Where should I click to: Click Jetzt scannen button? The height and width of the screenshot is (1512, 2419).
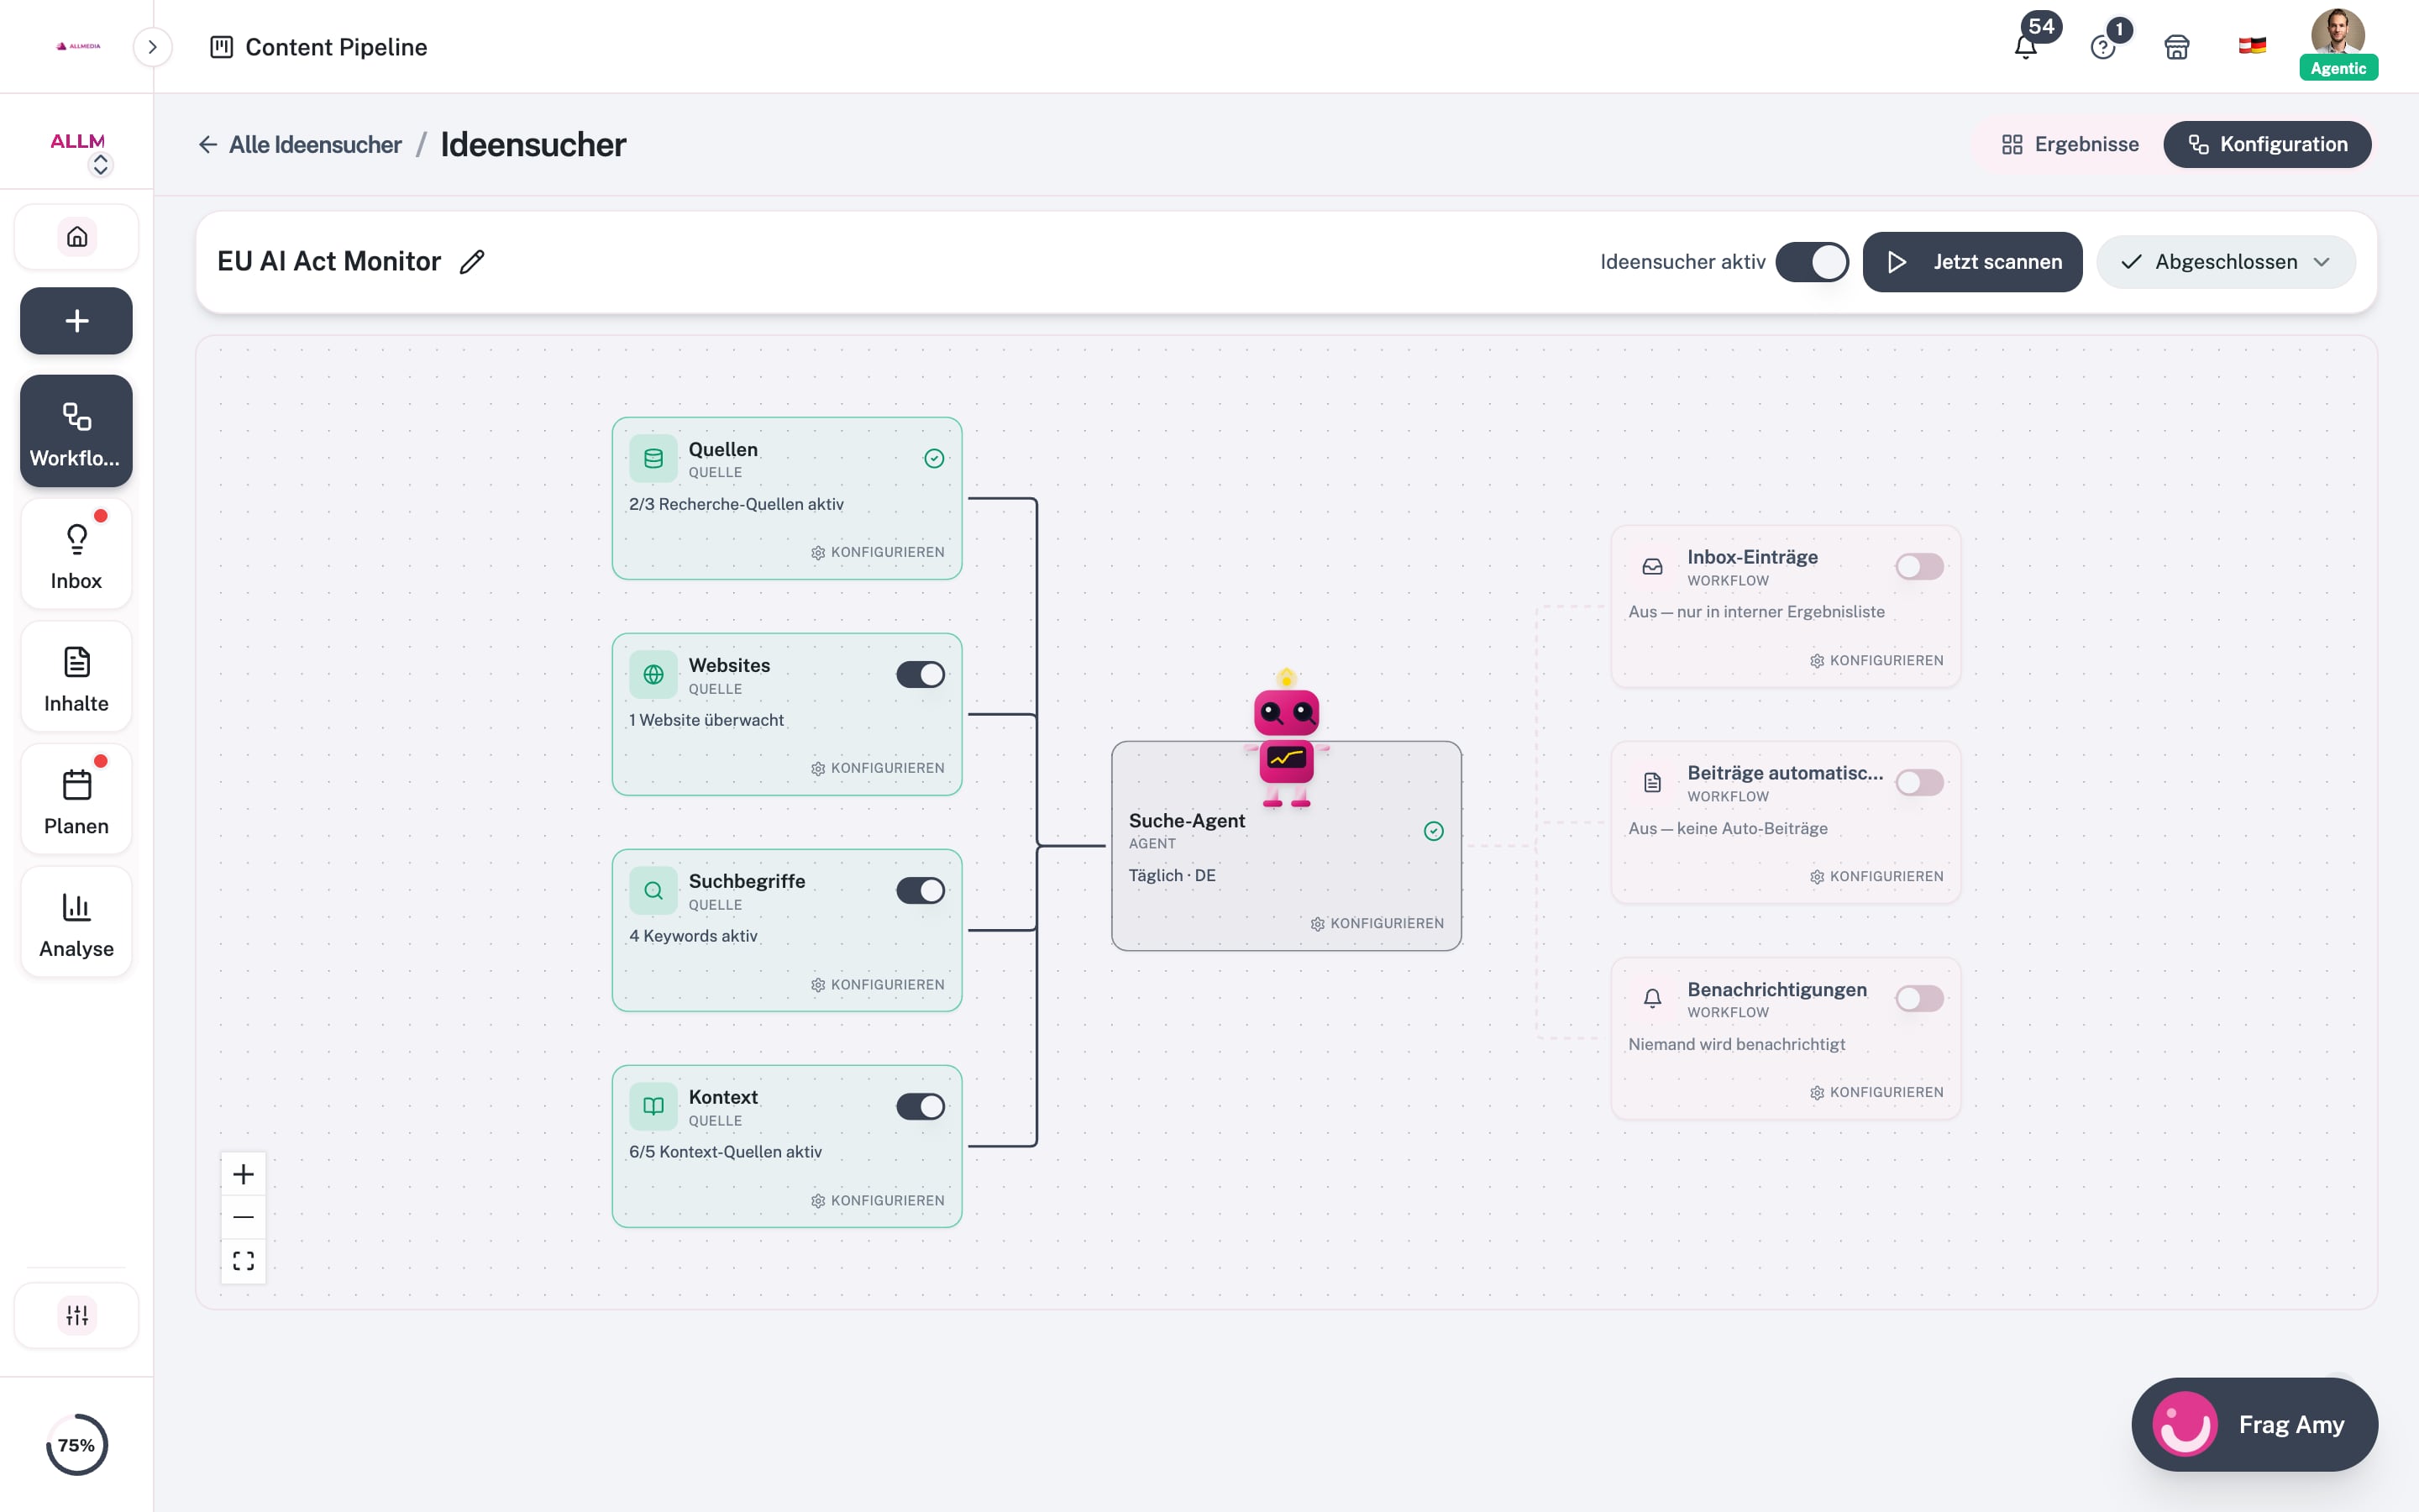point(1972,262)
